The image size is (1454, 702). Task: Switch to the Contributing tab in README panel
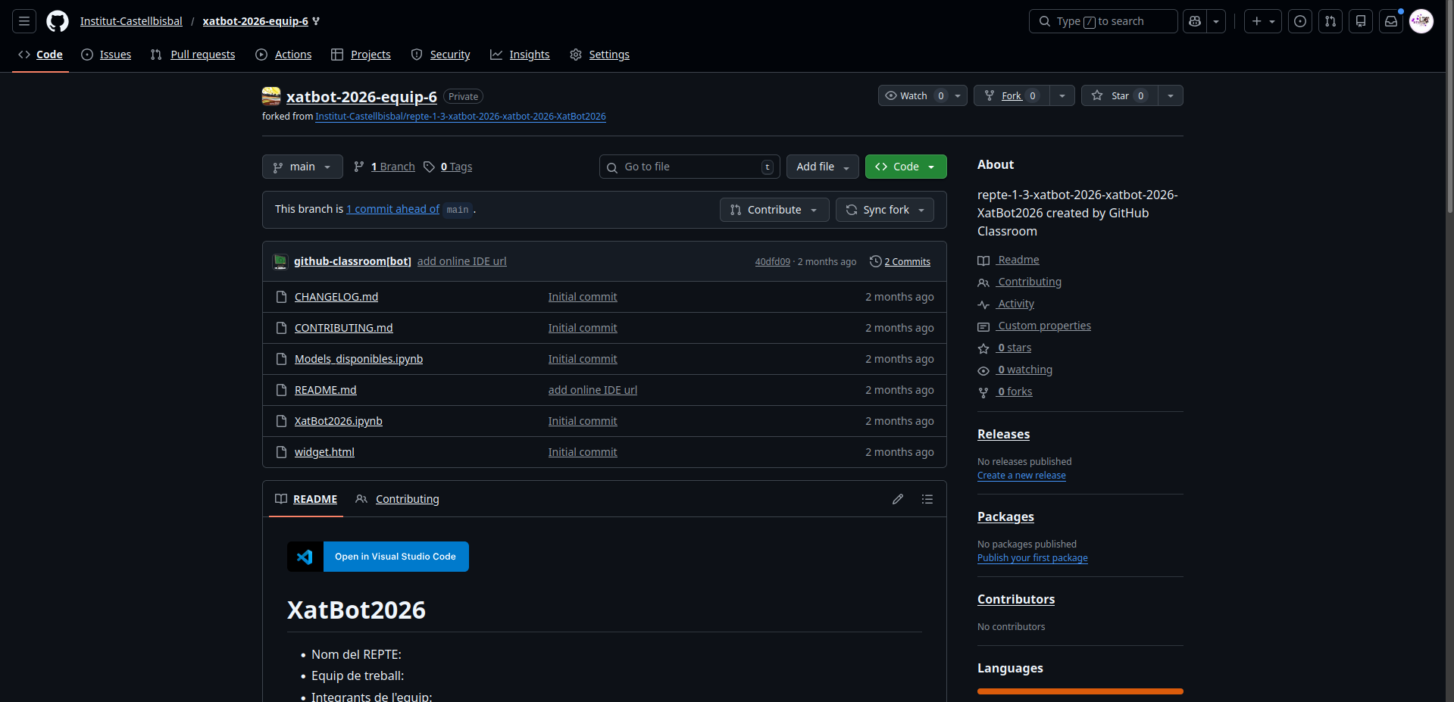click(x=407, y=499)
